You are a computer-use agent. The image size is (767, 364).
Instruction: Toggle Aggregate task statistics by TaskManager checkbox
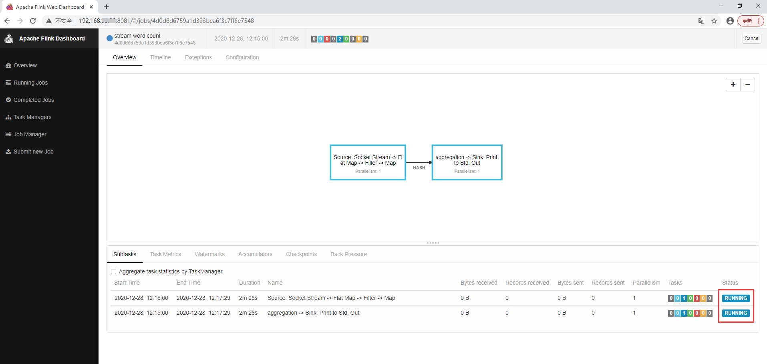coord(114,272)
